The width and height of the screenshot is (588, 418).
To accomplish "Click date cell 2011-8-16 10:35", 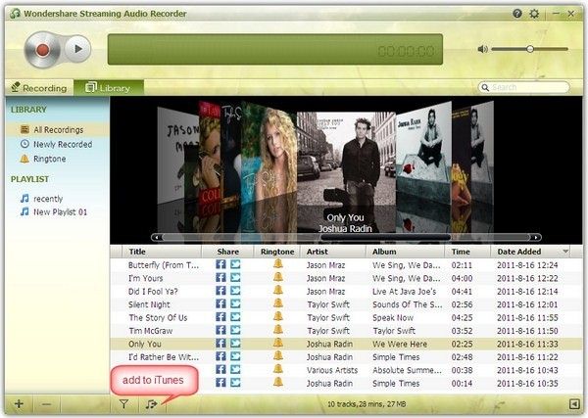I will click(527, 384).
